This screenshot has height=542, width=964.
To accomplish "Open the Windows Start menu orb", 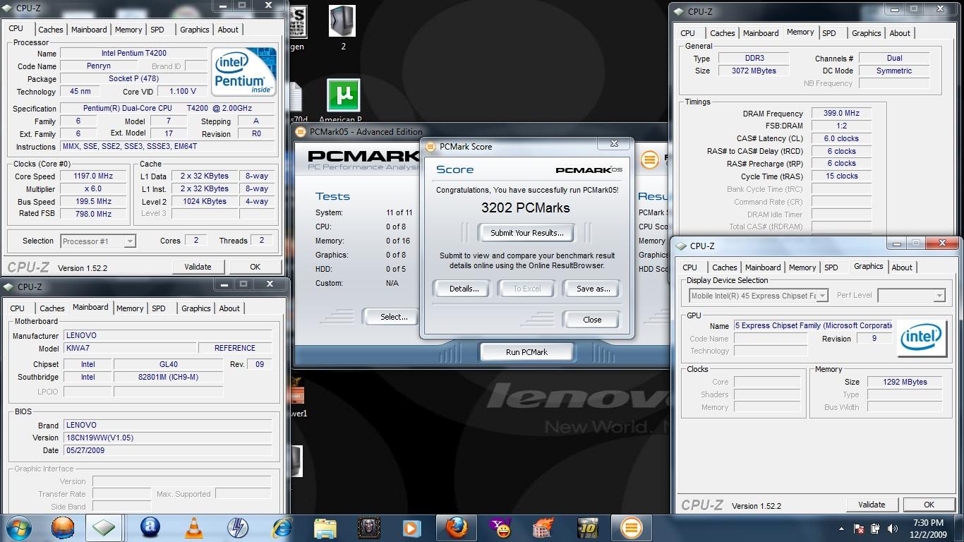I will pos(19,527).
